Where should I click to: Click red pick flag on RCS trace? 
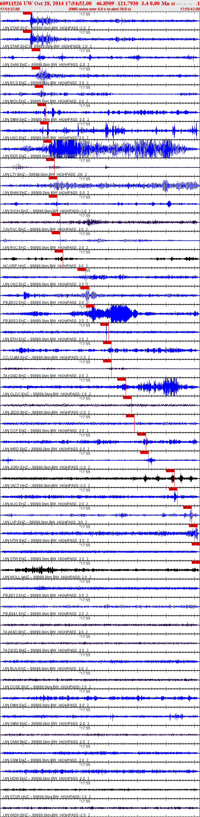click(x=36, y=68)
